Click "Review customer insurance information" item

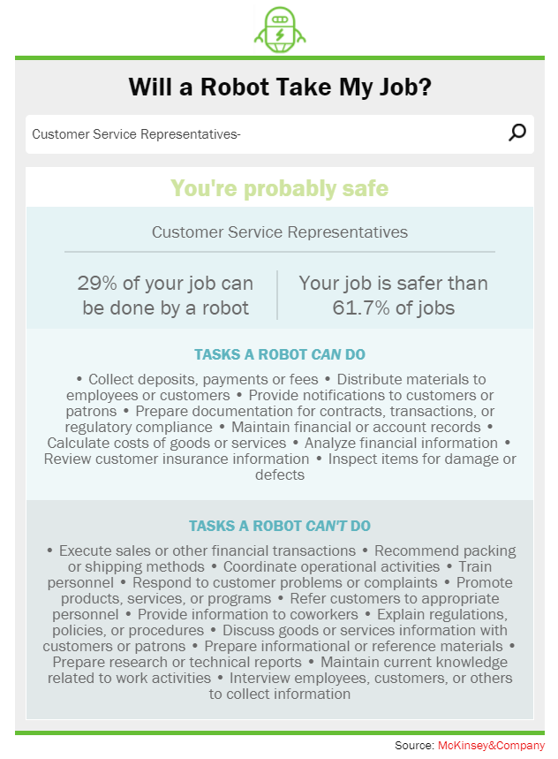click(x=177, y=459)
